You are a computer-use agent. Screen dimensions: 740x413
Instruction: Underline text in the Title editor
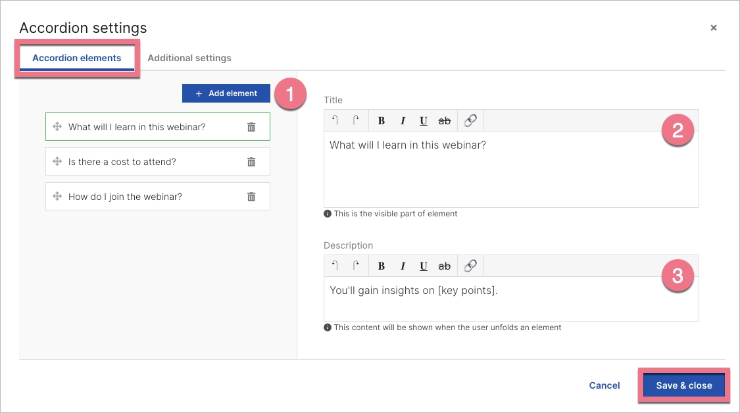click(424, 120)
